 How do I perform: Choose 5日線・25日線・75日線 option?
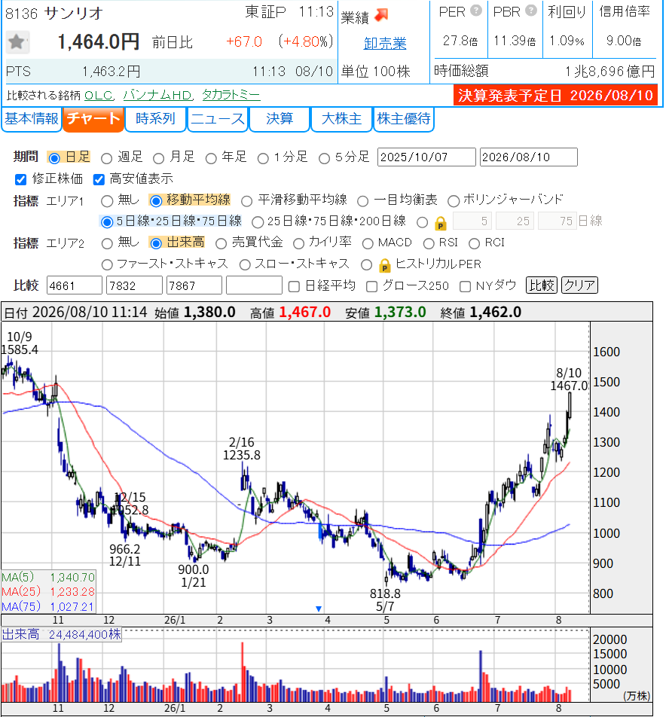(x=106, y=222)
